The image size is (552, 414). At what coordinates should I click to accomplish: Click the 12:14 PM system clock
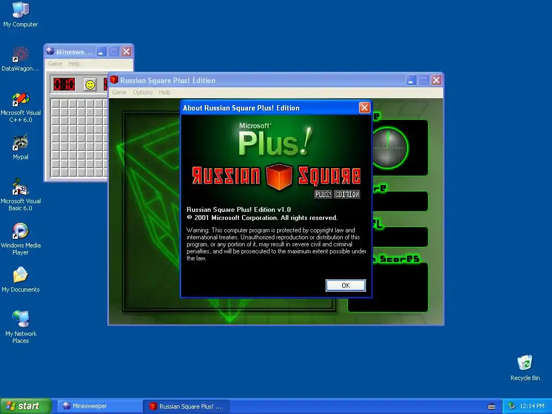pyautogui.click(x=532, y=406)
